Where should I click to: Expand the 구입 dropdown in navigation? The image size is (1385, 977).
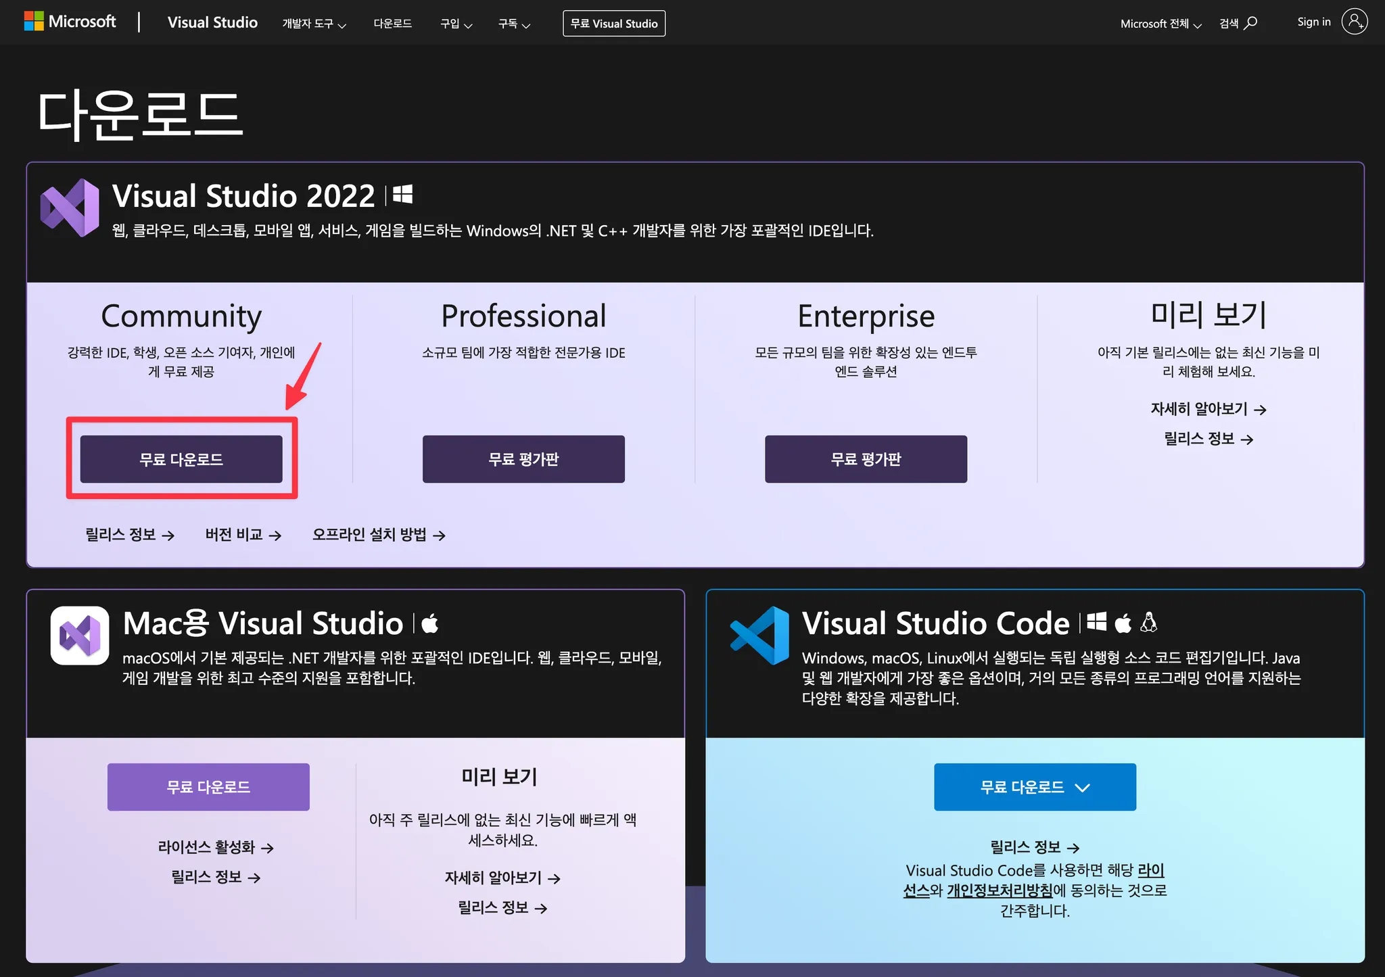(x=456, y=24)
